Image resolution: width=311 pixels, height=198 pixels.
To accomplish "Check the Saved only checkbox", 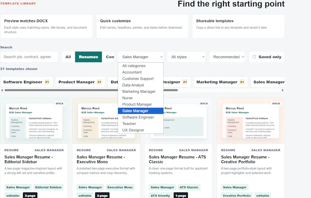I will [x=254, y=57].
